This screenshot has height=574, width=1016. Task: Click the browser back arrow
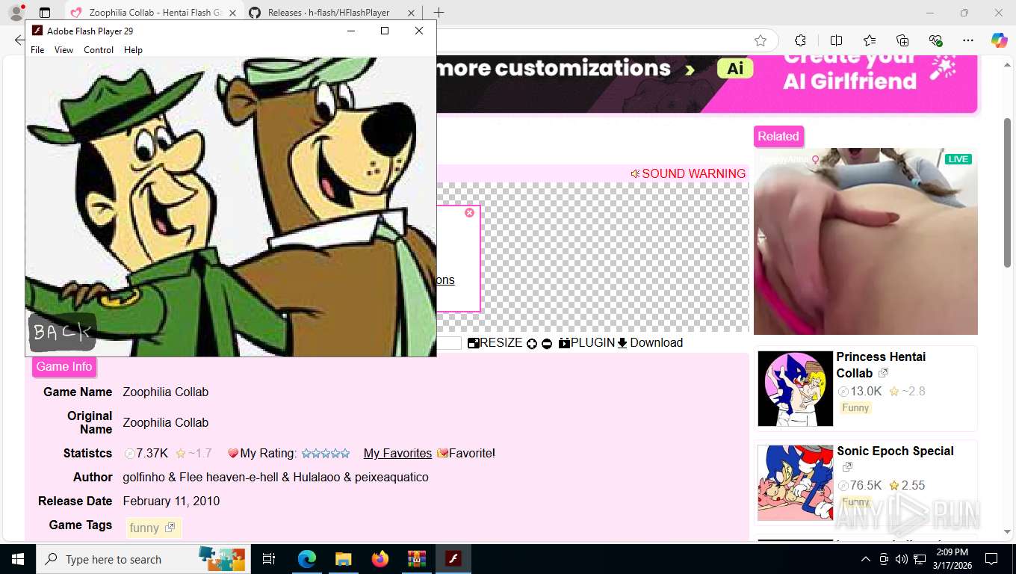coord(18,40)
